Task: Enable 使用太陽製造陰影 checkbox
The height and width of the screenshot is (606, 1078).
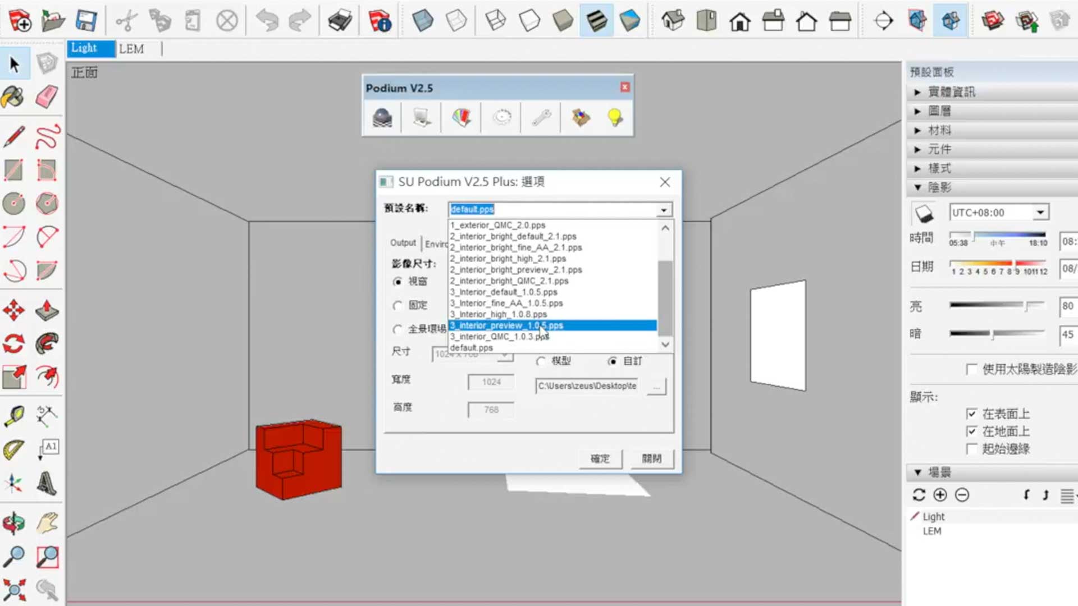Action: coord(971,369)
